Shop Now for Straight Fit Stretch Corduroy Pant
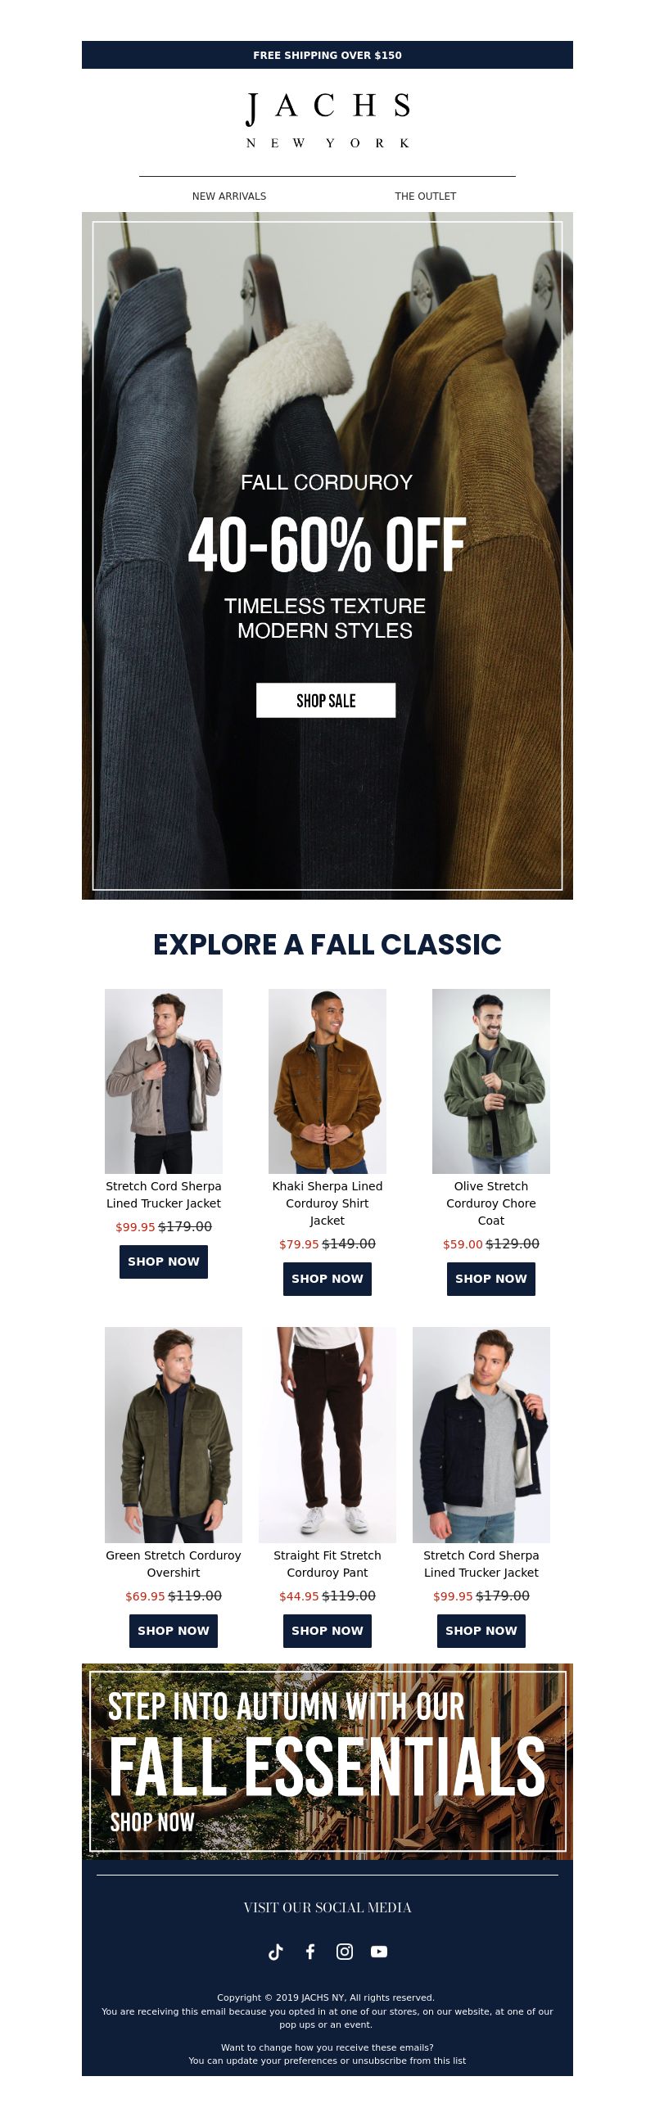655x2108 pixels. (x=327, y=1631)
